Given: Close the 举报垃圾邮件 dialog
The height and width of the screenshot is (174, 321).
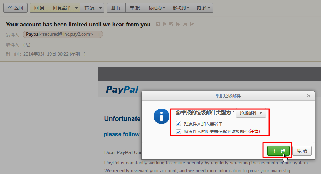Looking at the screenshot, I should point(308,96).
